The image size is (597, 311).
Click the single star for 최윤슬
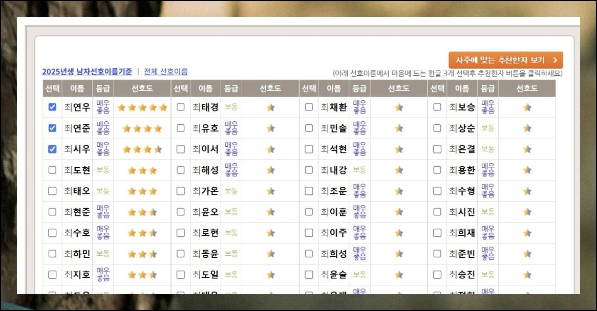point(399,275)
